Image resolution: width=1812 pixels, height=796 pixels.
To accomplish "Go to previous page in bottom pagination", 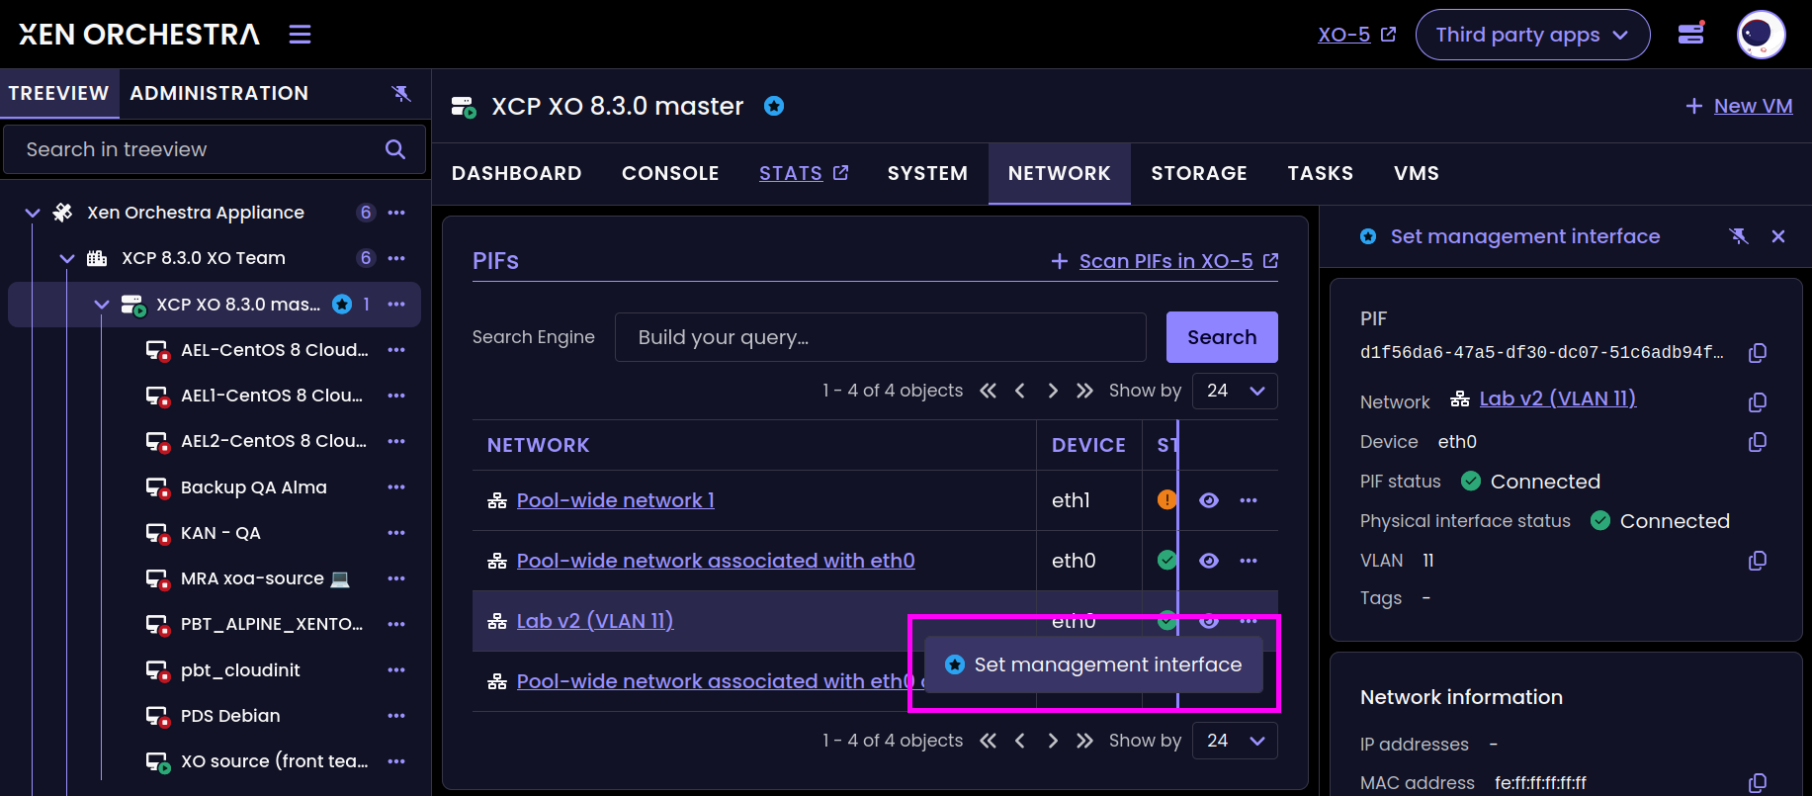I will click(x=1020, y=741).
